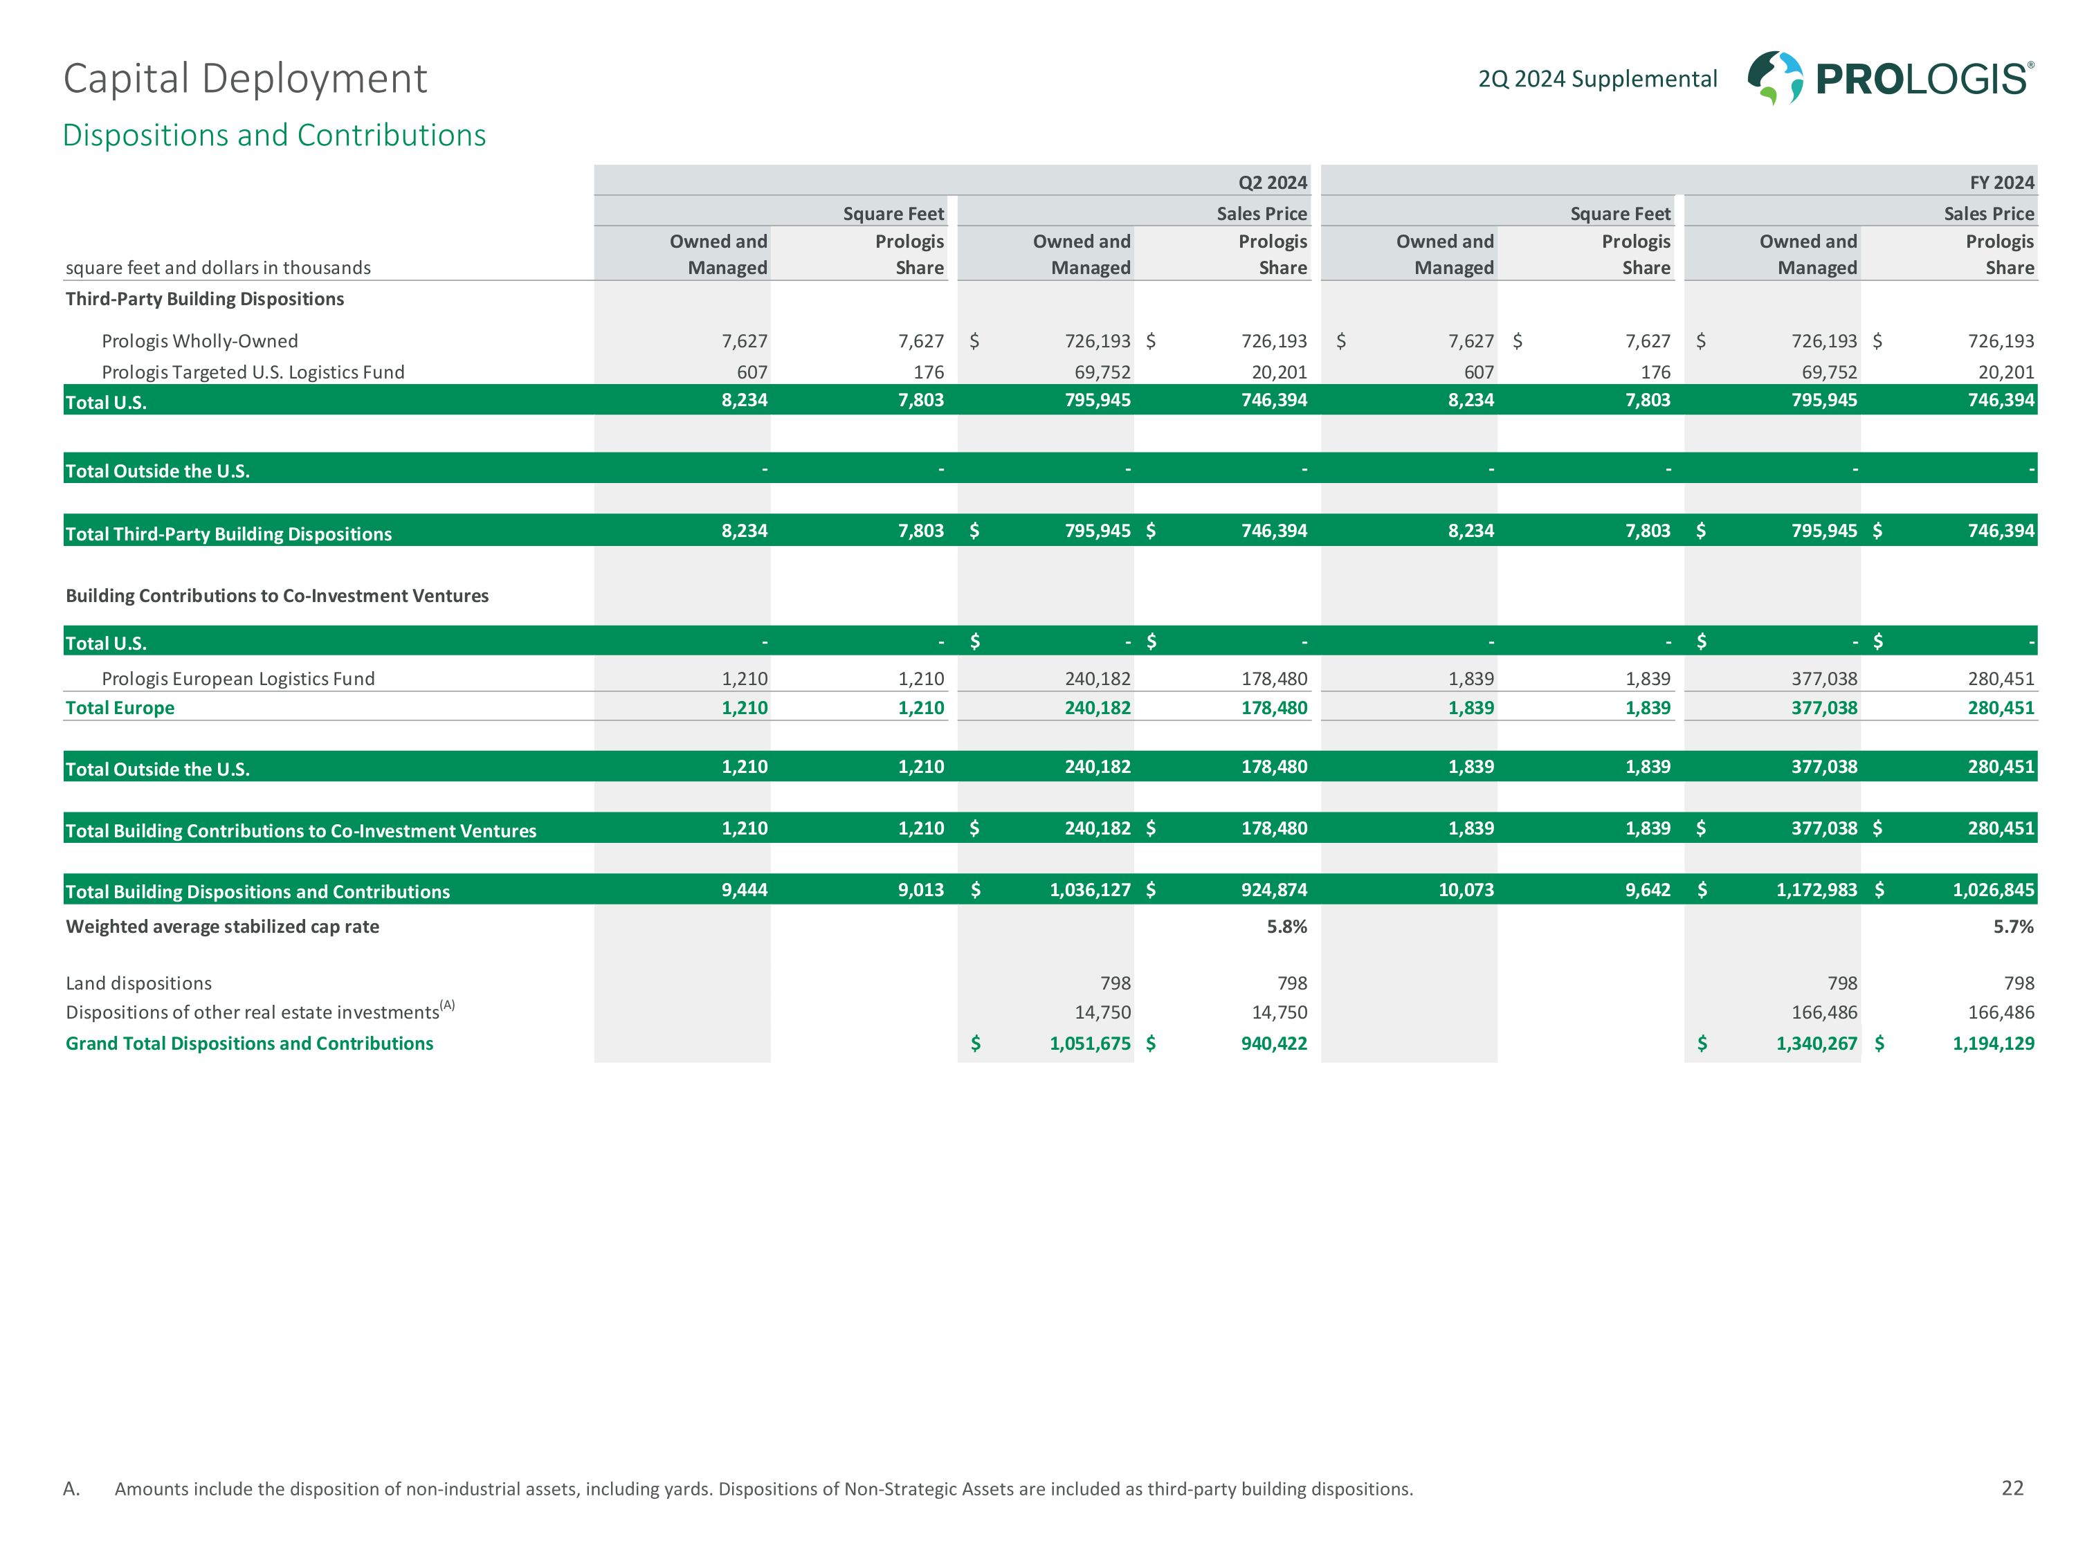2076x1557 pixels.
Task: Select the Q2 2024 column group header
Action: pos(1272,182)
